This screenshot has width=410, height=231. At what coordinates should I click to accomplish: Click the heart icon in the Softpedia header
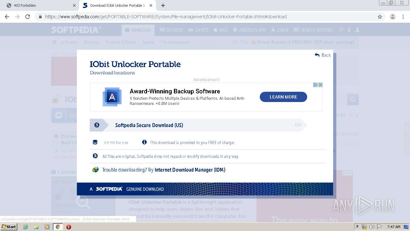click(x=341, y=30)
